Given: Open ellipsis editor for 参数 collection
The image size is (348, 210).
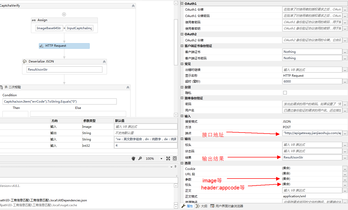Looking at the screenshot, I should click(x=345, y=179).
